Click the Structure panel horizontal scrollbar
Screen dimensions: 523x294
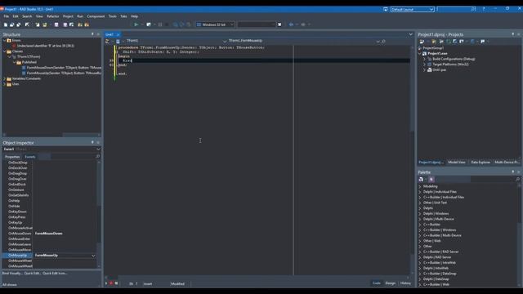pos(51,135)
